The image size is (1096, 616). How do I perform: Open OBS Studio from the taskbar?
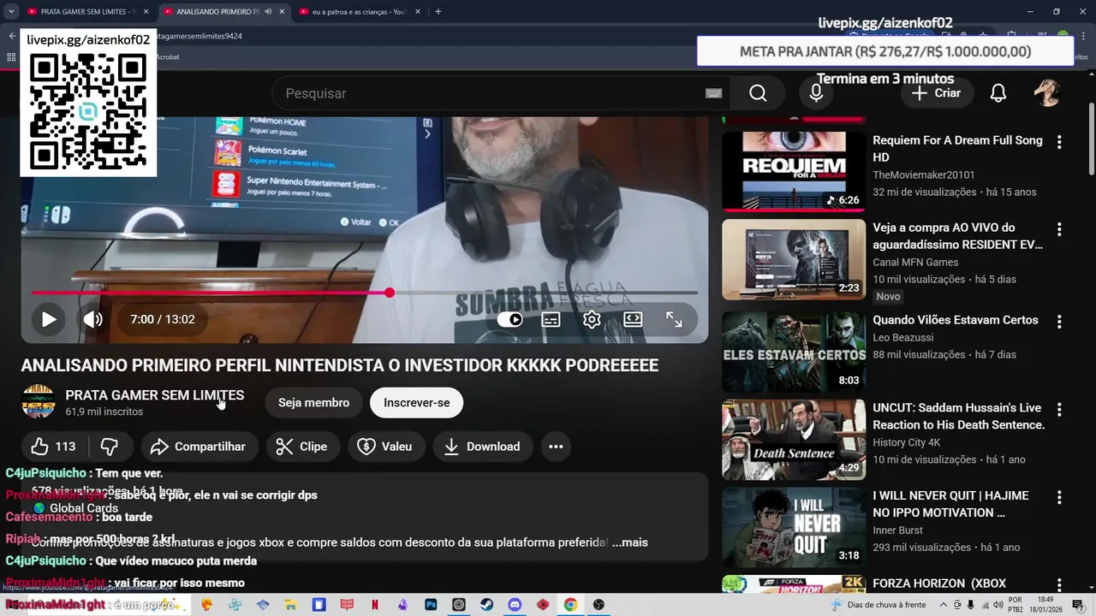(x=599, y=605)
